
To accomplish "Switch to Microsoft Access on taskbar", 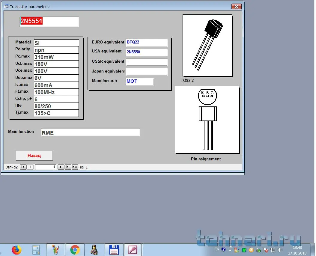I will coord(133,250).
